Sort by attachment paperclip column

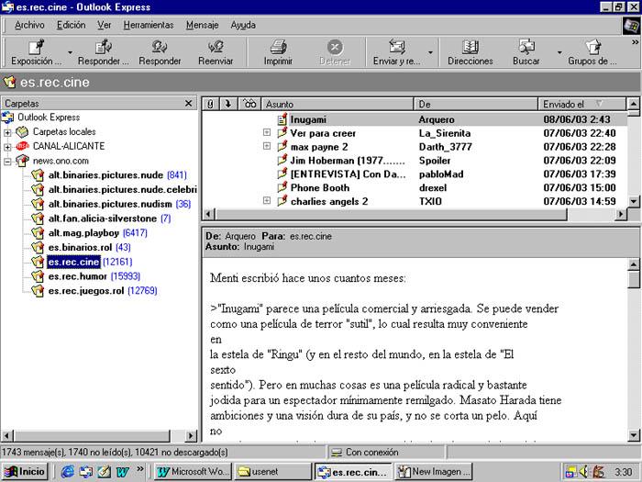click(x=210, y=104)
